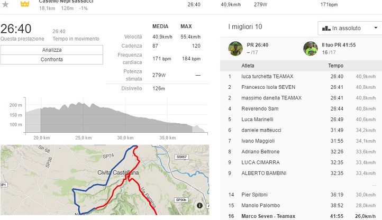Open the Il tuo PR 41:55 avatar
Image resolution: width=382 pixels, height=220 pixels.
[x=311, y=49]
